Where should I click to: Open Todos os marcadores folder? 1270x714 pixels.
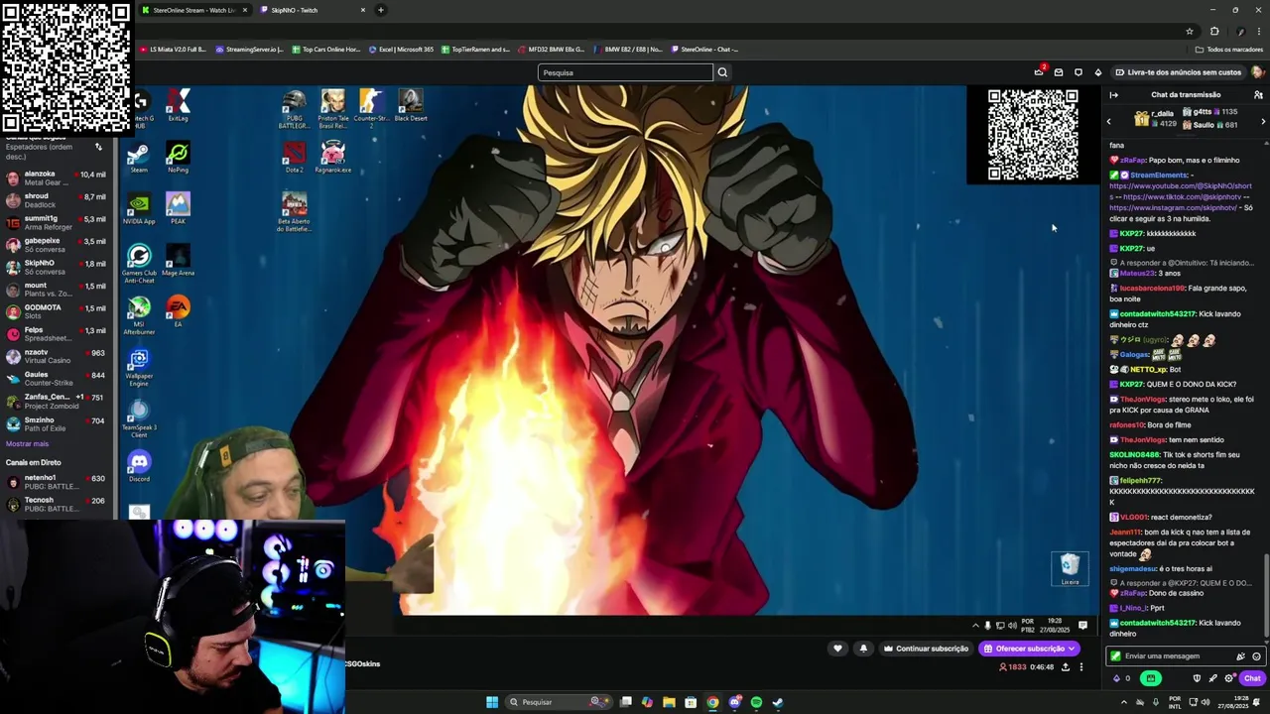coord(1229,49)
